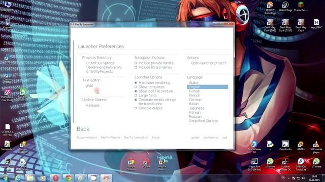The image size is (325, 182).
Task: Open the Ren'Py Games List link
Action: [136, 138]
